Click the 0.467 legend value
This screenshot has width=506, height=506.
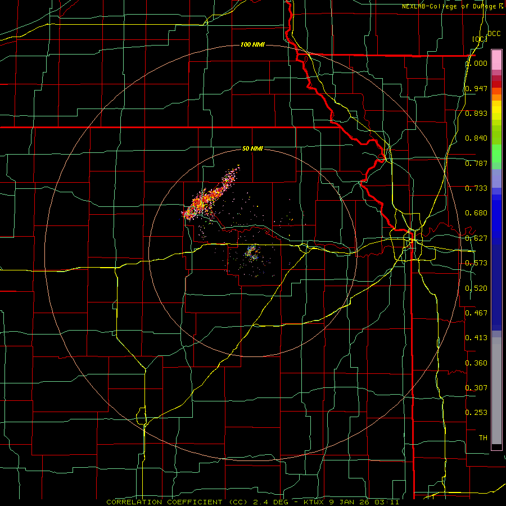[x=476, y=313]
